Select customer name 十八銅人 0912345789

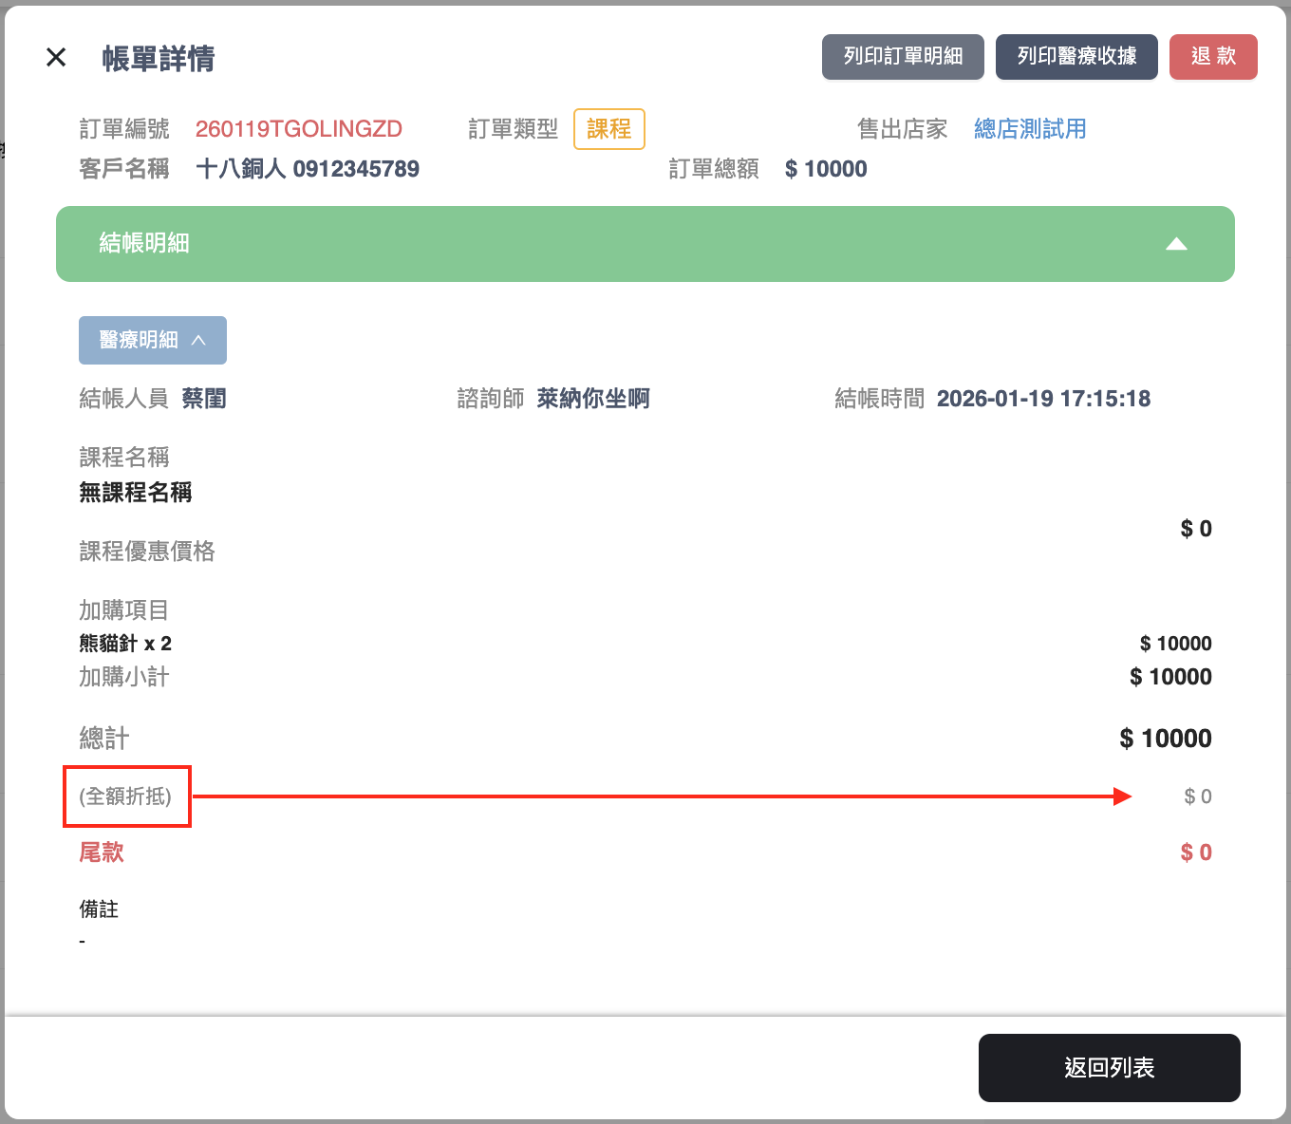point(307,169)
